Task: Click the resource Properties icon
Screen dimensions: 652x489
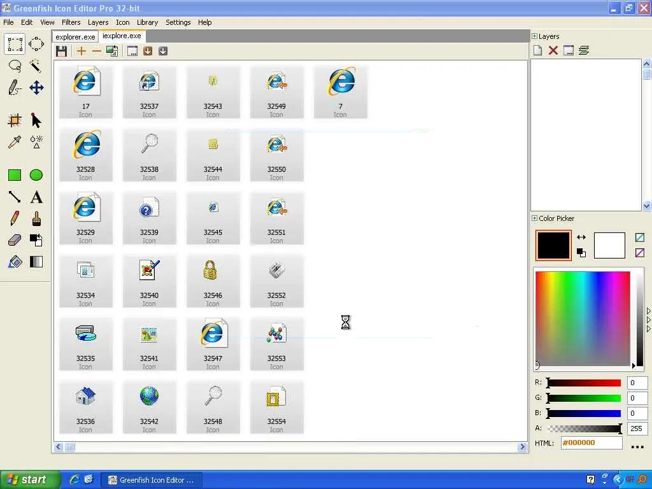Action: 132,51
